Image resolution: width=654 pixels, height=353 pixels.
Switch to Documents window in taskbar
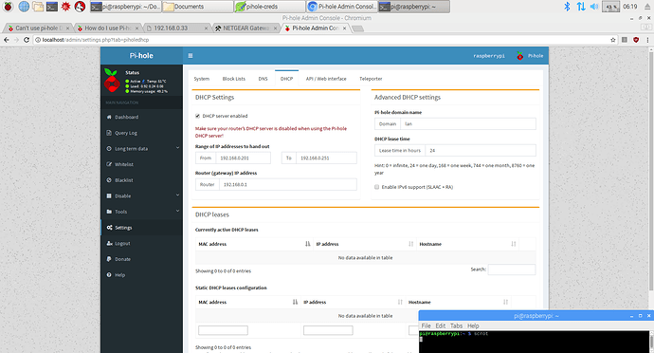click(x=197, y=7)
